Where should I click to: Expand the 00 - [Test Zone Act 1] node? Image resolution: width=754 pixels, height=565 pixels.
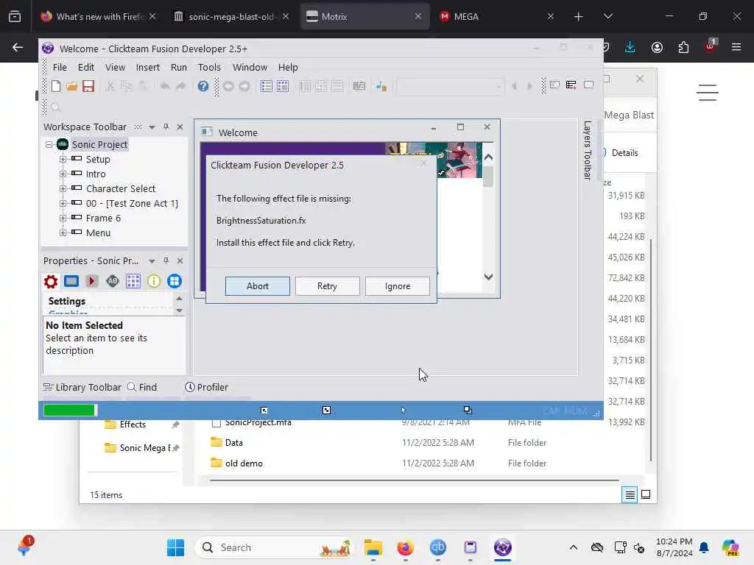click(63, 203)
